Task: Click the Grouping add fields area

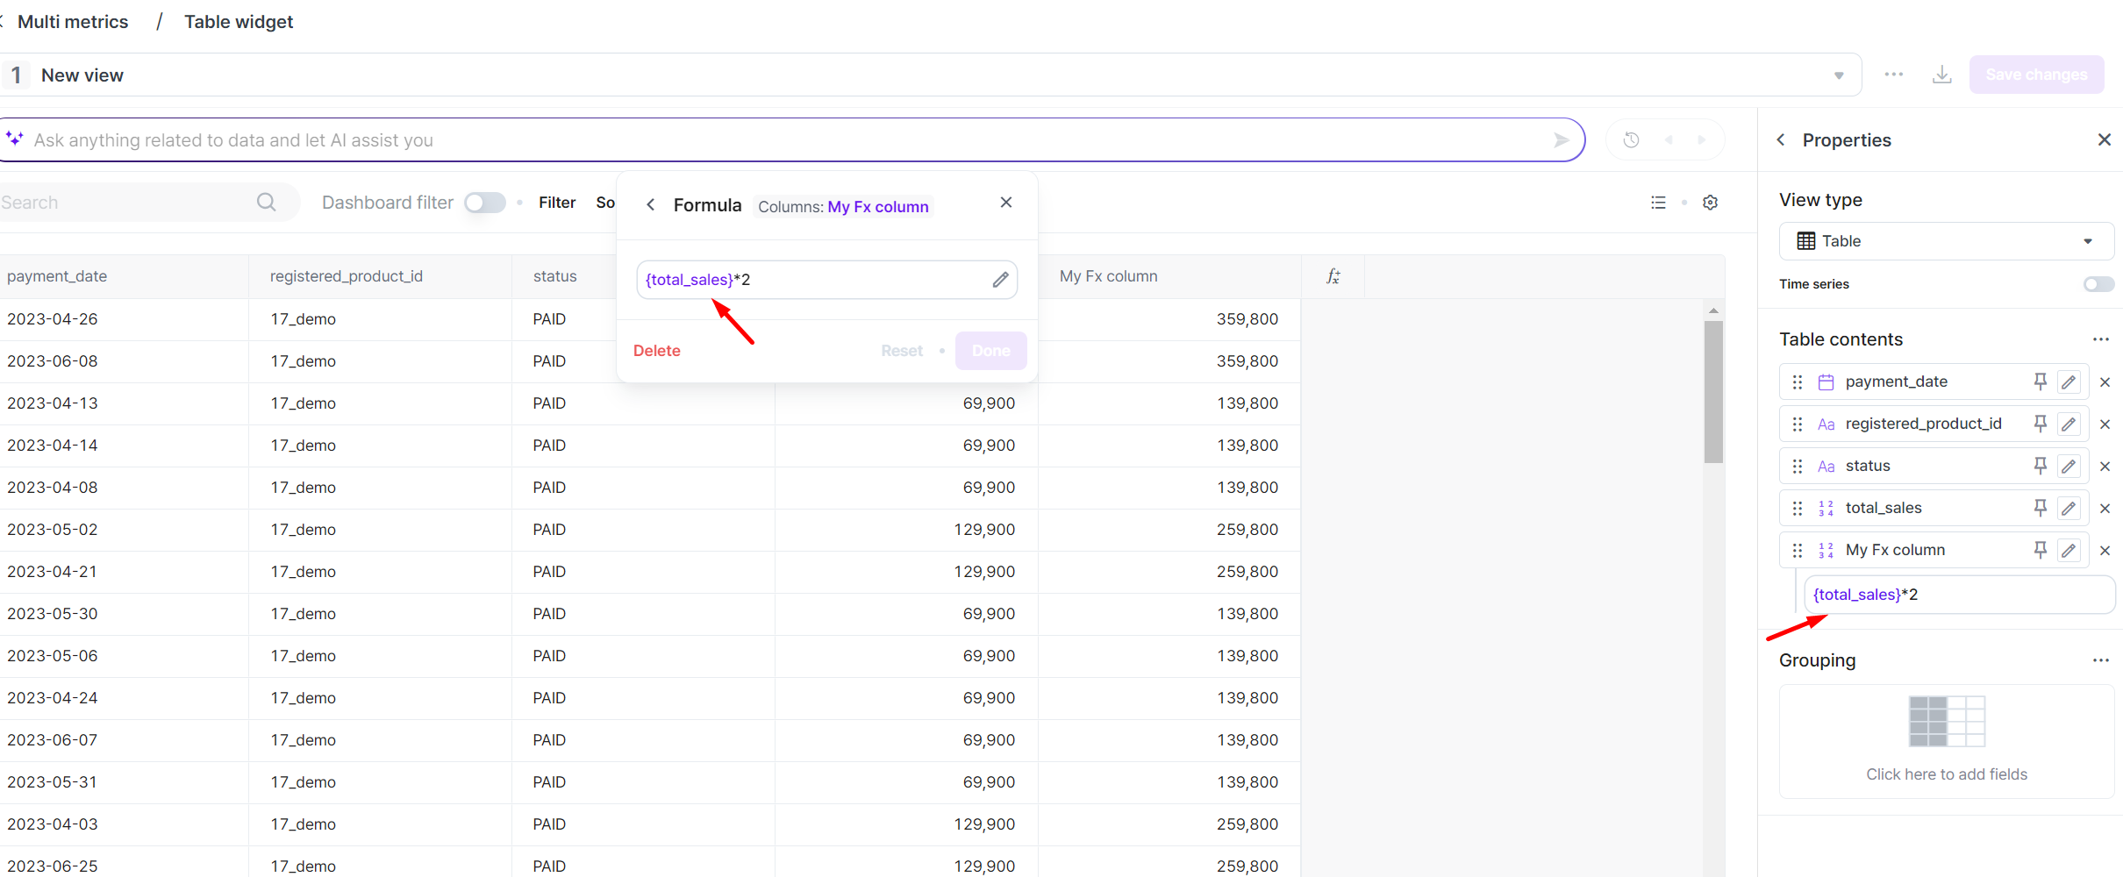Action: tap(1946, 741)
